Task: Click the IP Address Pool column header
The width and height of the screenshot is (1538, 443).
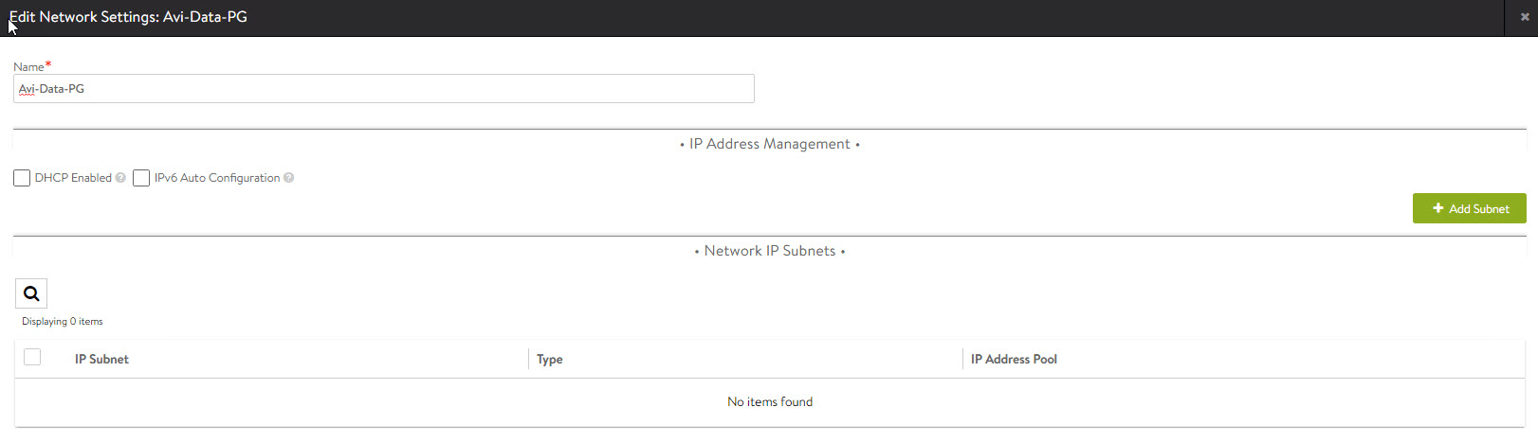Action: [1014, 359]
